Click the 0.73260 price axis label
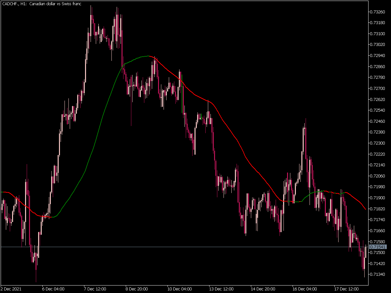The width and height of the screenshot is (391, 293). 377,12
